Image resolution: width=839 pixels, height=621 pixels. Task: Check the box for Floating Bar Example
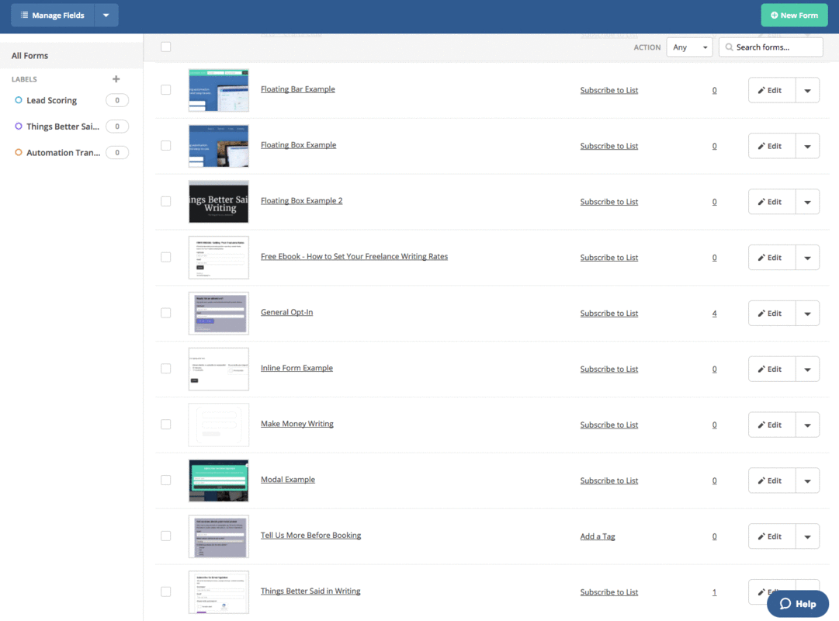(165, 90)
